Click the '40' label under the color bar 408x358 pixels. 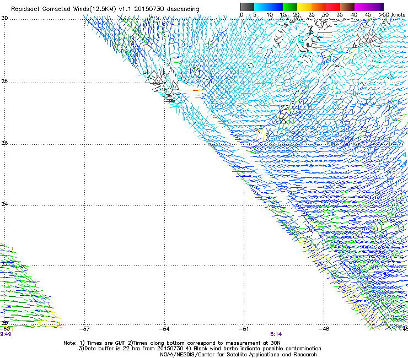pos(354,14)
